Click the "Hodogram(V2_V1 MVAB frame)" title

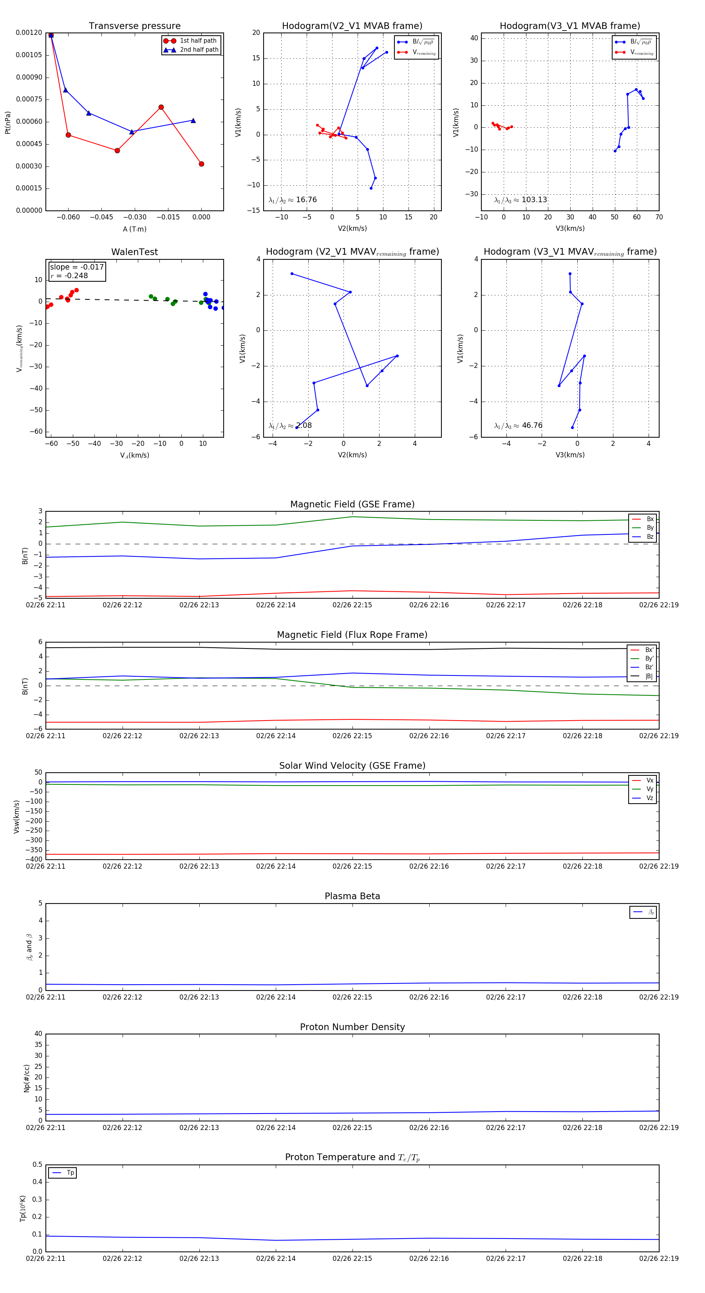352,26
